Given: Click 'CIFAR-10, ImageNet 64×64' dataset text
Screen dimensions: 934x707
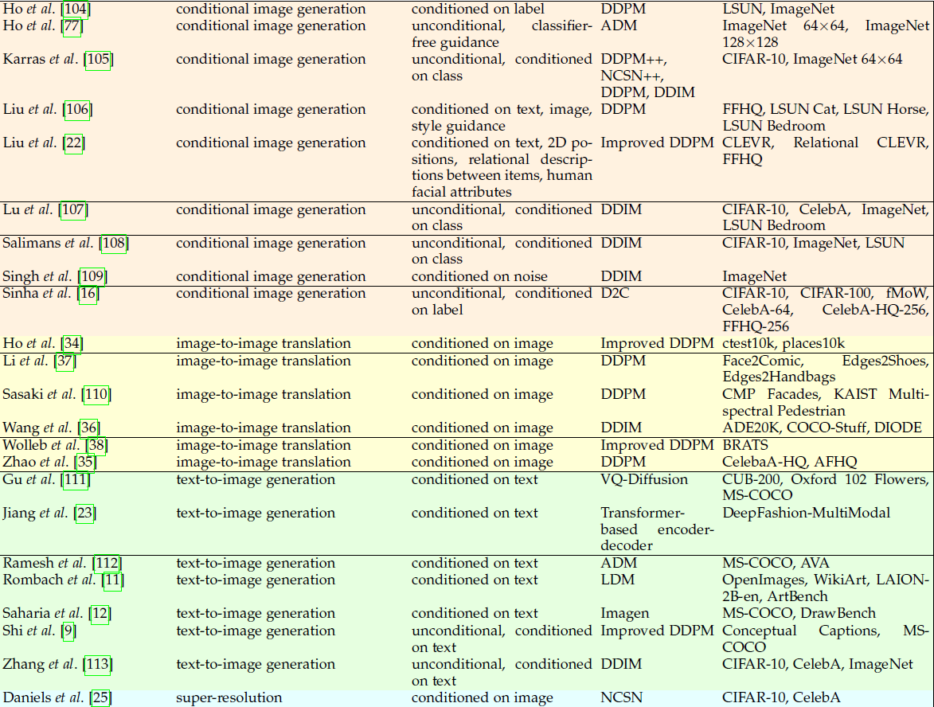Looking at the screenshot, I should click(x=812, y=59).
